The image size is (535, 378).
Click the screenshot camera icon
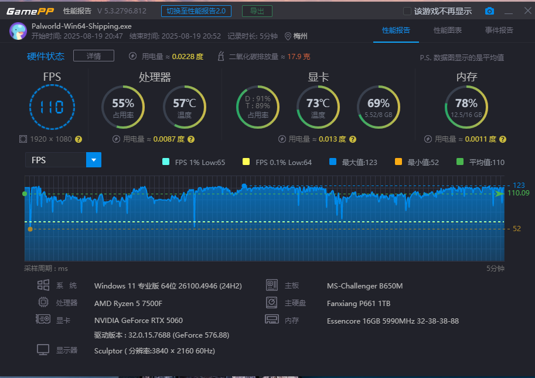489,11
